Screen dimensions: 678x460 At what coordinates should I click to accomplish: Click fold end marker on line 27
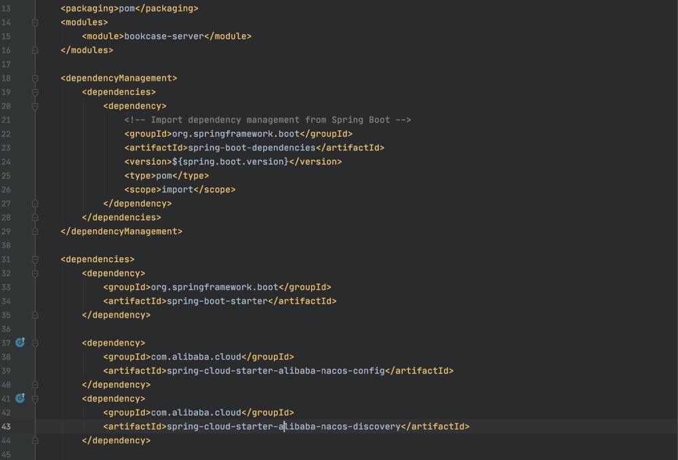click(35, 203)
